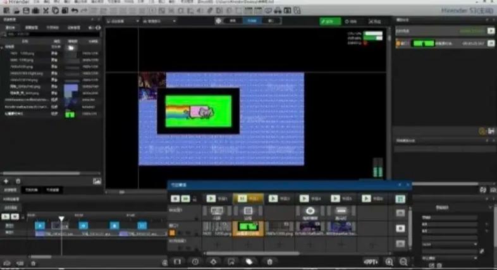
Task: Click the green thumbnail in right layer panel
Action: tap(423, 44)
